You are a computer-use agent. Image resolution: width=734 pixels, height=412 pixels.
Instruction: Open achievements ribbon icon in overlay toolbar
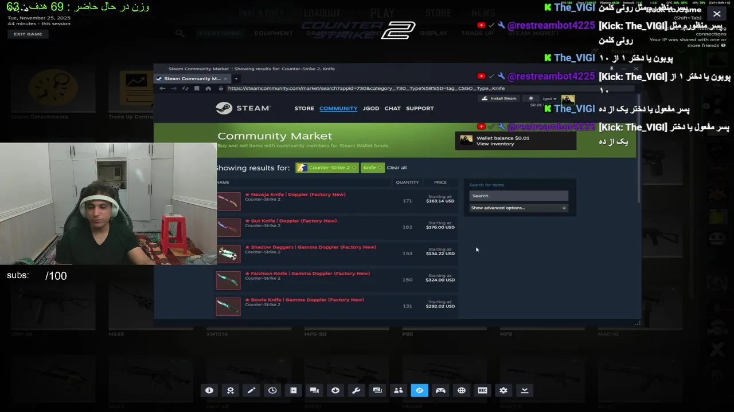pos(231,390)
